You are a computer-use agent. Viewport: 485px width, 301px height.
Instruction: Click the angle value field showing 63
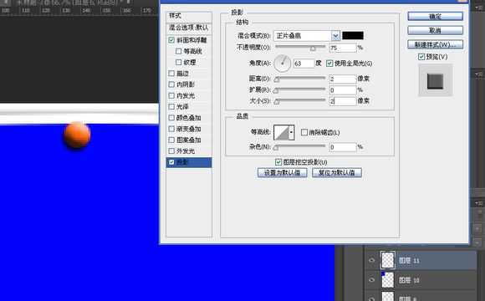(x=304, y=64)
